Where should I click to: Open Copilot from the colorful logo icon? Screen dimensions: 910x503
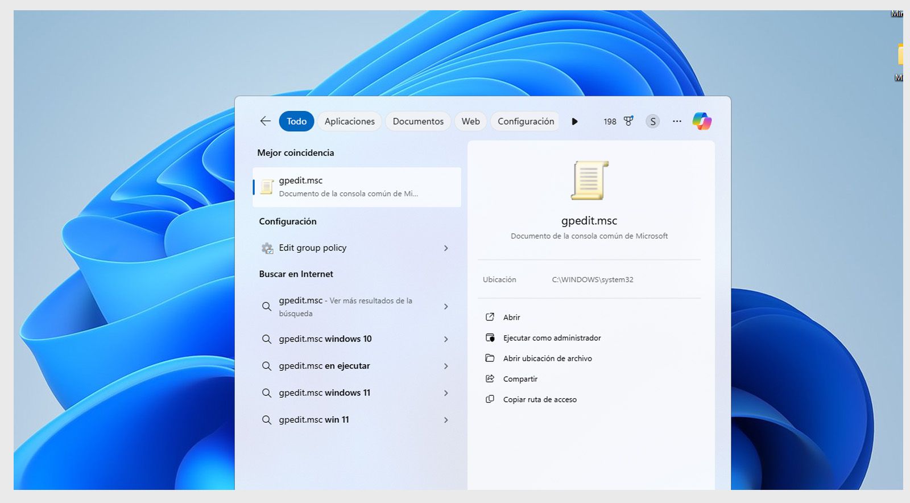click(x=702, y=121)
